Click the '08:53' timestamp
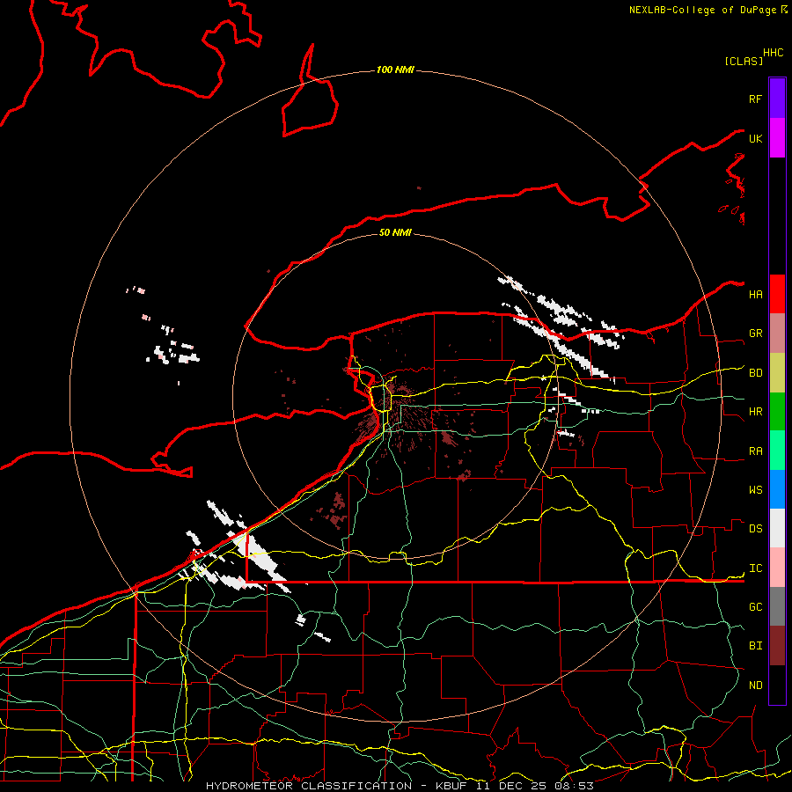The image size is (792, 792). 575,786
